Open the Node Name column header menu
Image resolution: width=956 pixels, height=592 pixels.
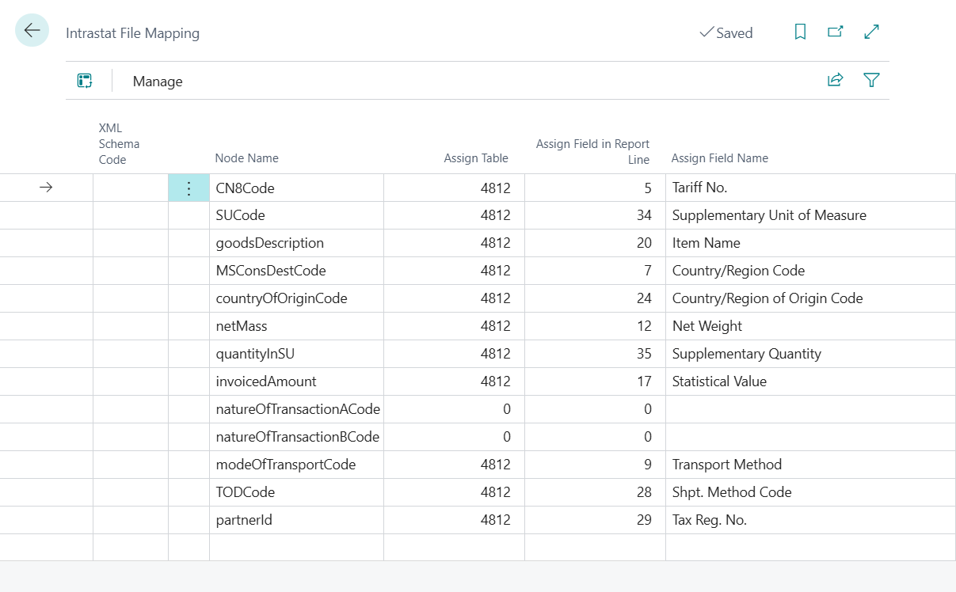pos(246,158)
